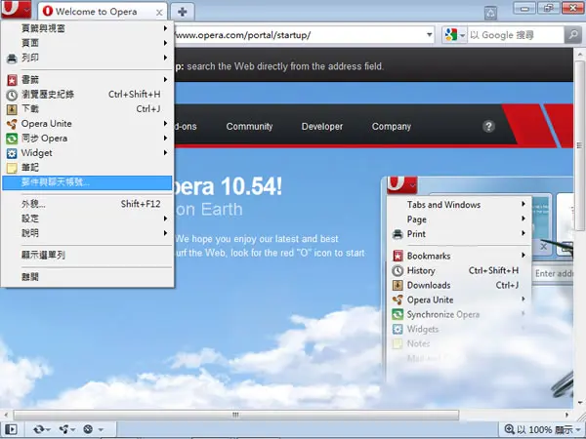586x439 pixels.
Task: Open a new tab with plus button
Action: 183,12
